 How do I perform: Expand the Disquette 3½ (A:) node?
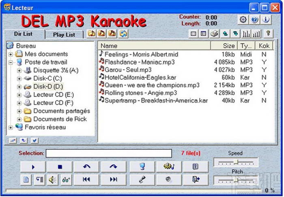19,71
